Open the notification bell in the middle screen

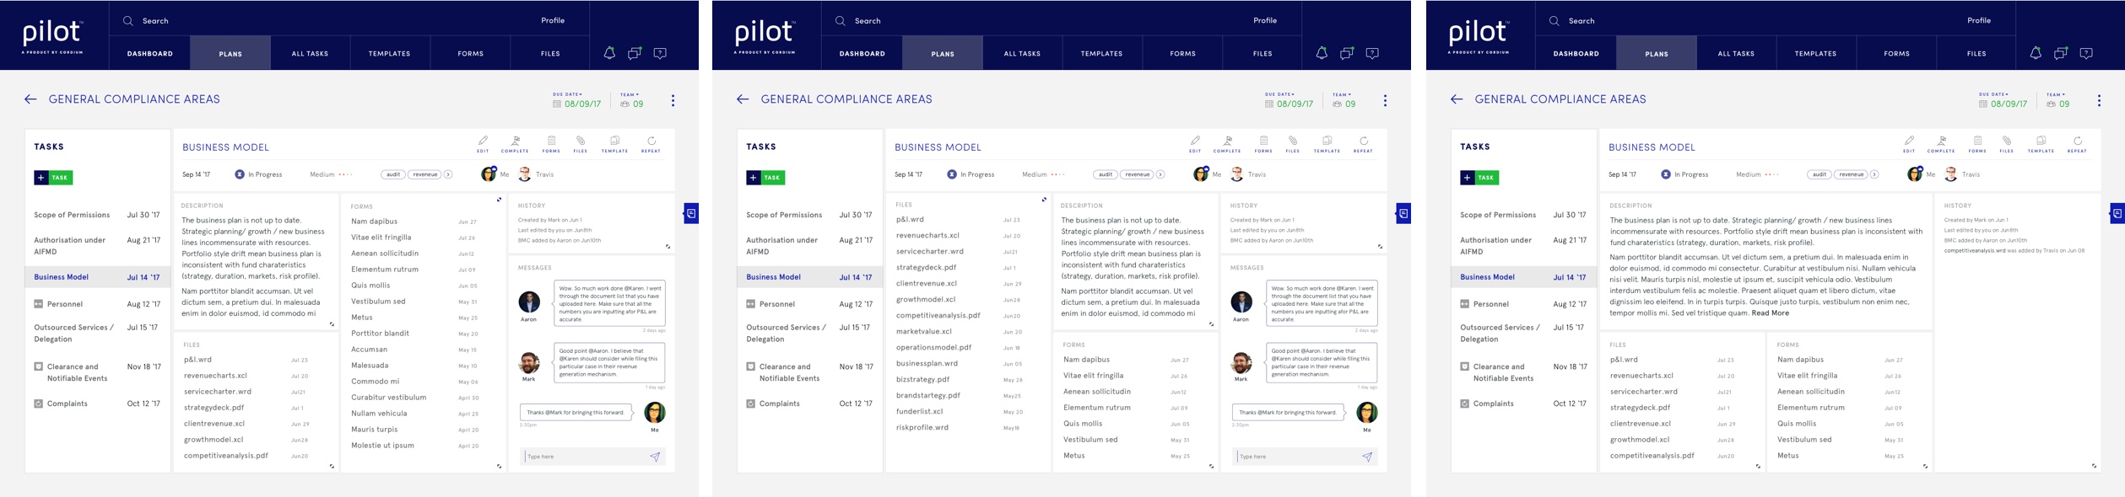(x=1322, y=53)
